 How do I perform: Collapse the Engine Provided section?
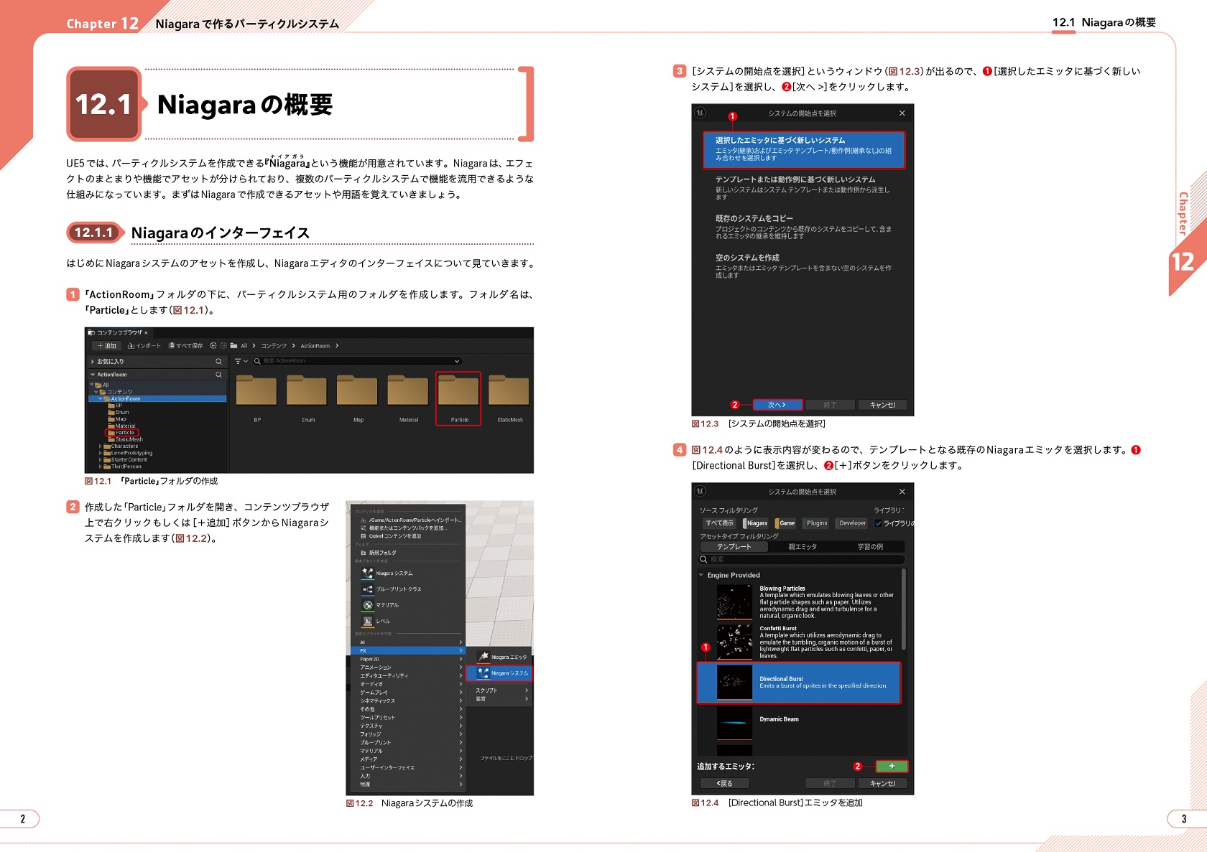pos(701,575)
